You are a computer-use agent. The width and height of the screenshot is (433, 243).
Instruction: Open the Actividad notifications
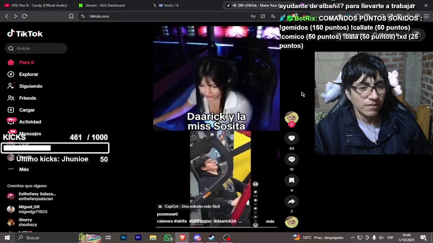pyautogui.click(x=24, y=122)
